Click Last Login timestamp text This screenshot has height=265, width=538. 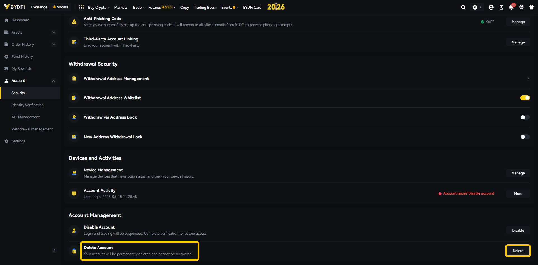point(110,197)
